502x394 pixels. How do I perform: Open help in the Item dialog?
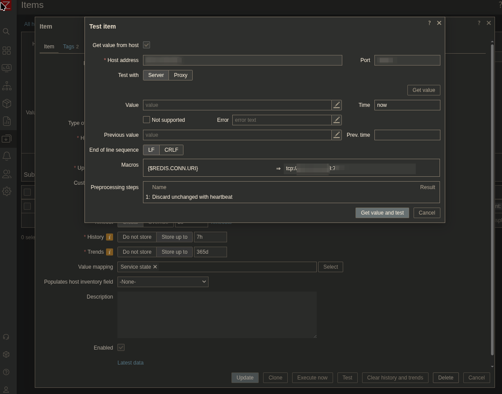(x=479, y=23)
